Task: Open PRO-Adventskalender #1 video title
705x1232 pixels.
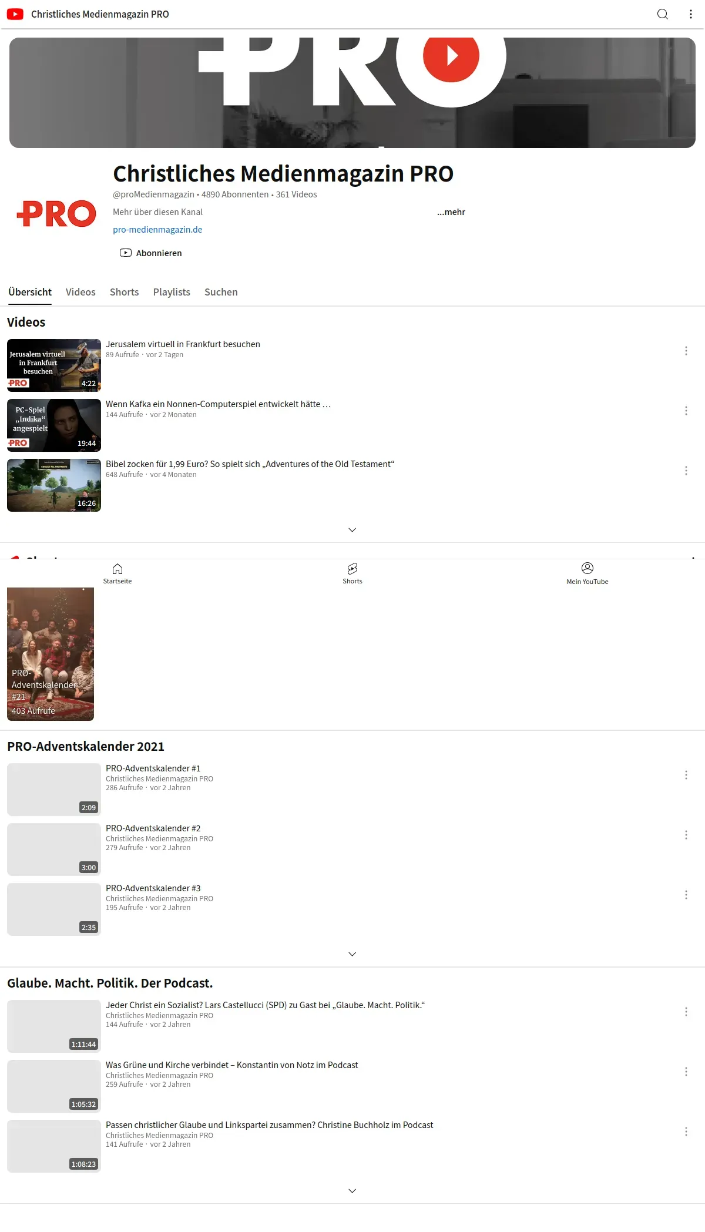Action: [x=153, y=768]
